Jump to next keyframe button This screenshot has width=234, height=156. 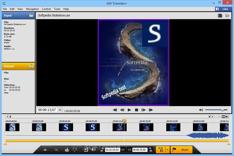tap(151, 110)
